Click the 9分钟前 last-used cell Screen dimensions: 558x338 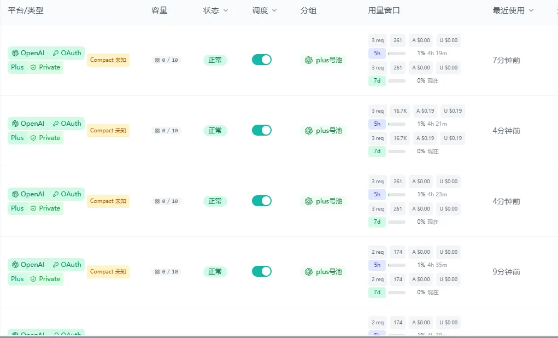[x=507, y=272]
